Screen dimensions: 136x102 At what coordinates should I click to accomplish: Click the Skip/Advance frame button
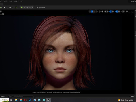click(x=25, y=7)
